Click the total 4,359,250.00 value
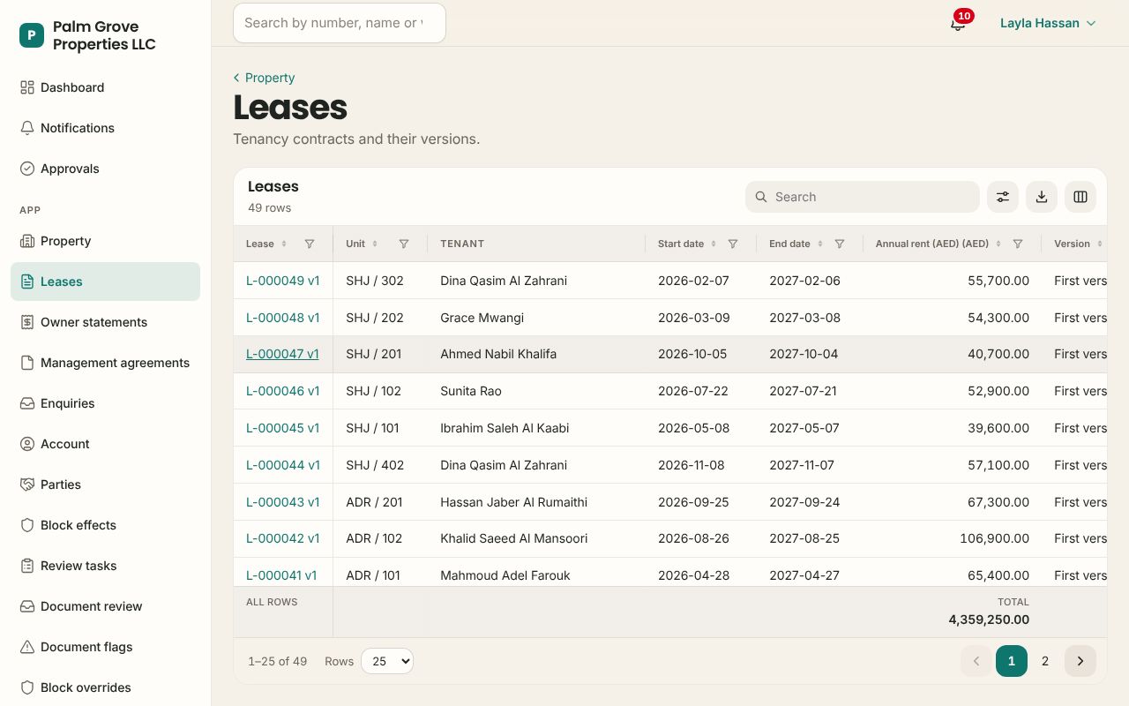The height and width of the screenshot is (706, 1129). tap(989, 620)
